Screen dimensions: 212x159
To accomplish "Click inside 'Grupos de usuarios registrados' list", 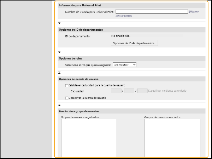I will point(89,137).
